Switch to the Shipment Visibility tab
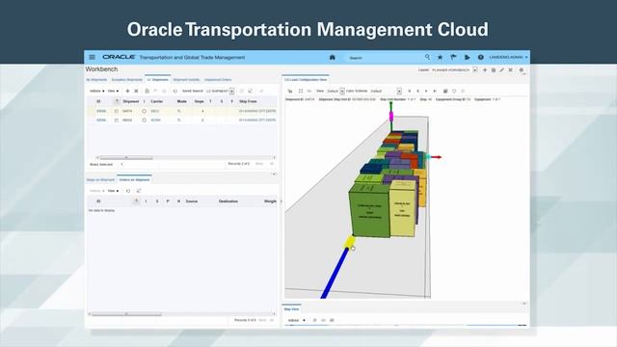Image resolution: width=617 pixels, height=347 pixels. pos(186,80)
